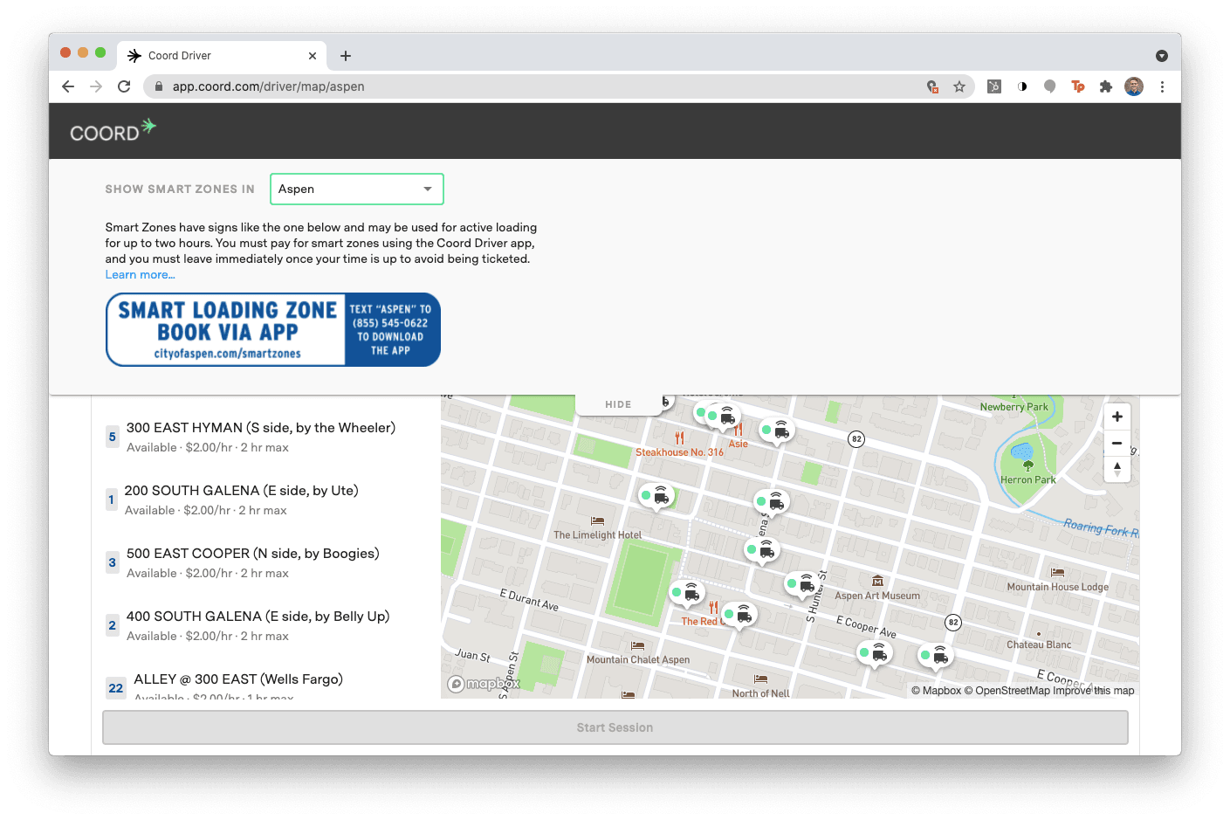Zoom in on the map
1230x820 pixels.
(1117, 417)
